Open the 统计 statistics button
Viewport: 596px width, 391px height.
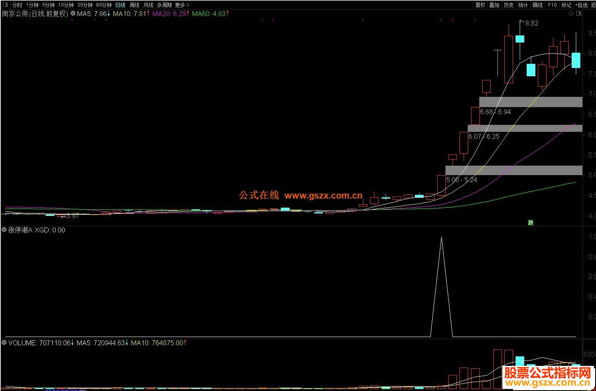523,5
